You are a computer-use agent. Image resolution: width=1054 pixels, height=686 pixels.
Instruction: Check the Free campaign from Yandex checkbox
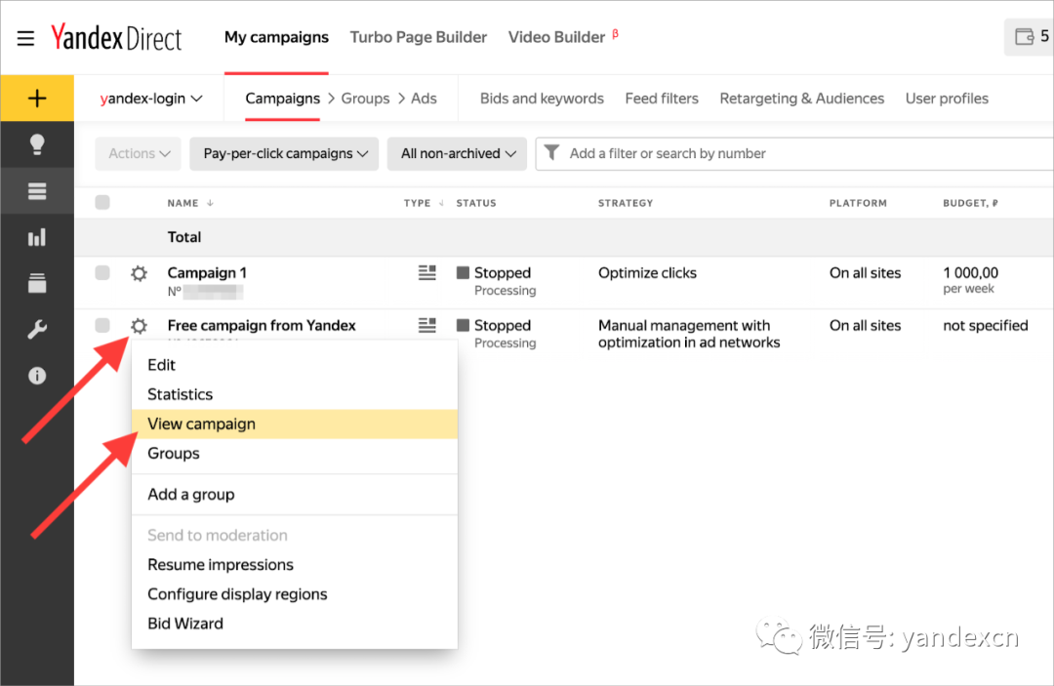[102, 325]
